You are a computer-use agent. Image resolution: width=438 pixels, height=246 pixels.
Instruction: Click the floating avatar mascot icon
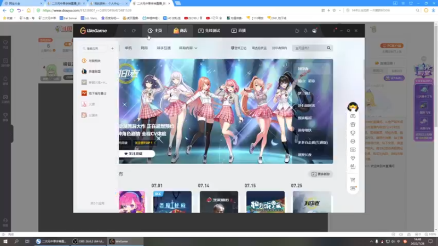point(353,107)
